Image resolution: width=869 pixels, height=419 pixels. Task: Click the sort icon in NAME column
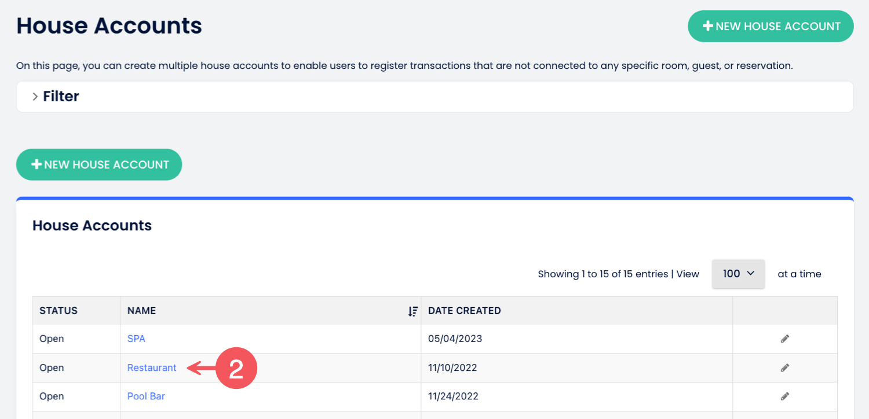[412, 311]
